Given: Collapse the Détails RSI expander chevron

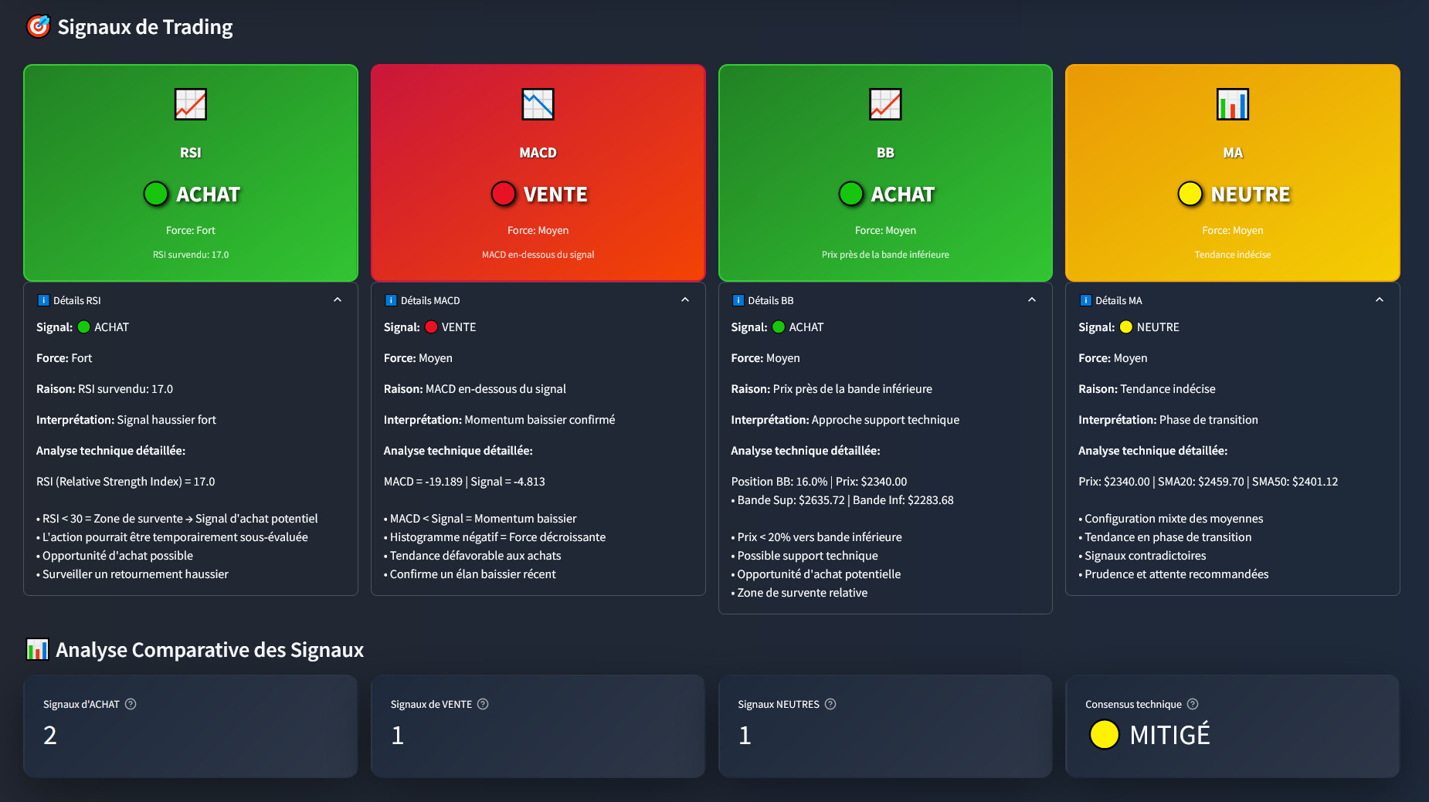Looking at the screenshot, I should pyautogui.click(x=338, y=300).
